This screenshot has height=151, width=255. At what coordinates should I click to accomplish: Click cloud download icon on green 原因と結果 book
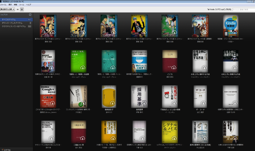83,67
